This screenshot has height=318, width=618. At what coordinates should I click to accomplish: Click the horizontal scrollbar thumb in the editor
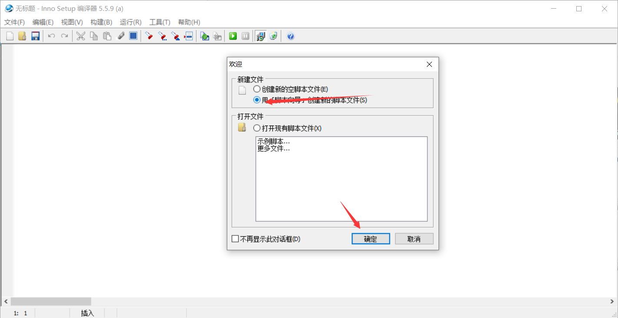[x=51, y=301]
